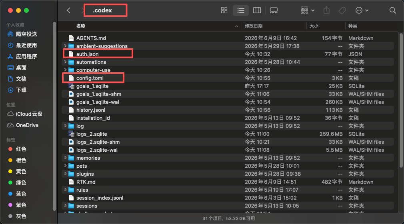Switch to icon grid view
Image resolution: width=404 pixels, height=224 pixels.
(x=224, y=10)
